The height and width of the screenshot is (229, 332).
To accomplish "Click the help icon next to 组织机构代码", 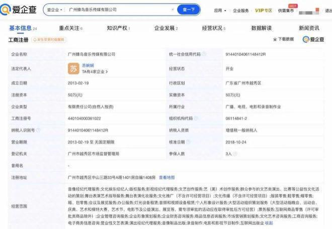I will coord(196,118).
